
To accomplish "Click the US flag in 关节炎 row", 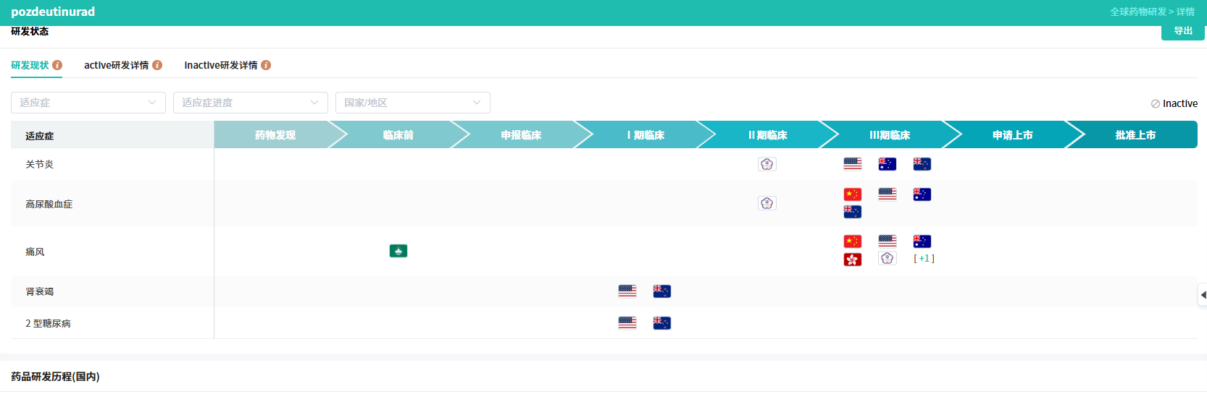I will pos(853,164).
